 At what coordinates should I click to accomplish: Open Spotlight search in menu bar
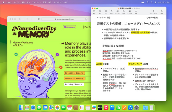(x=152, y=2)
